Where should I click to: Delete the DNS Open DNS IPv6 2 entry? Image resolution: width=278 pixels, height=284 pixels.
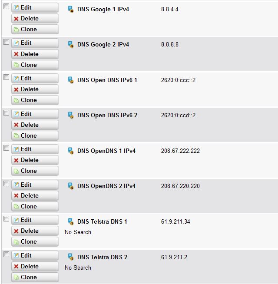point(35,125)
